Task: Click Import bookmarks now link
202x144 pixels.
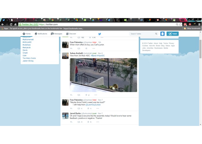Action: 73,28
